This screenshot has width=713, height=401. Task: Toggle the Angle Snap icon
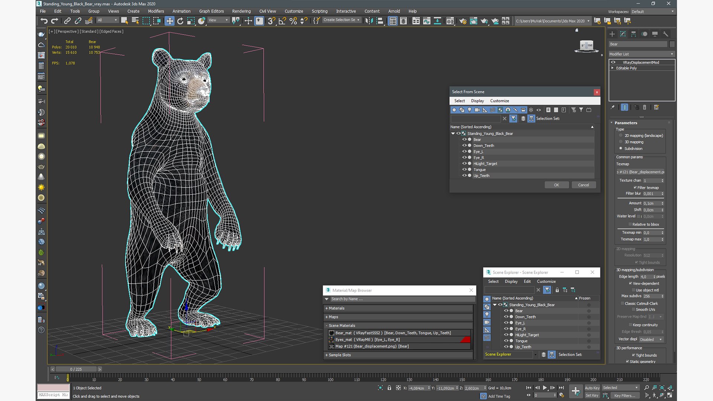click(x=283, y=21)
